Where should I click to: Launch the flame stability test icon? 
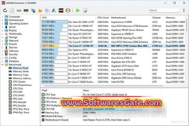40,10
